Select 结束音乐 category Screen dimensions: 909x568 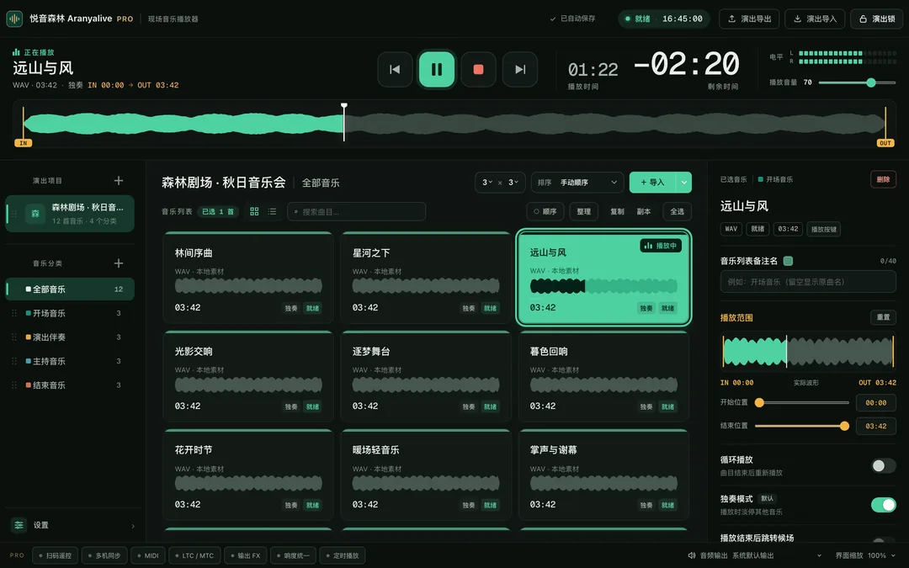click(x=70, y=385)
